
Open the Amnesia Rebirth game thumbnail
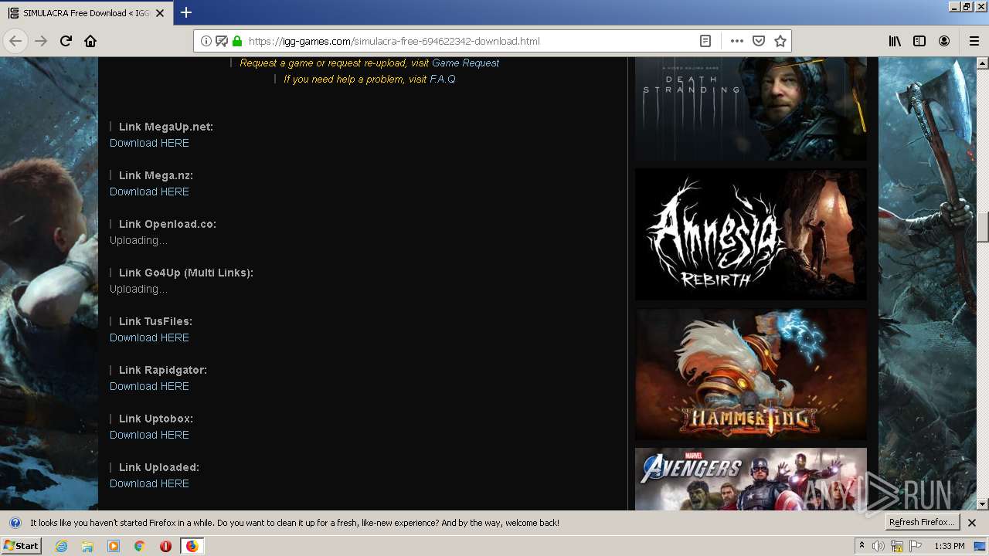pyautogui.click(x=751, y=234)
